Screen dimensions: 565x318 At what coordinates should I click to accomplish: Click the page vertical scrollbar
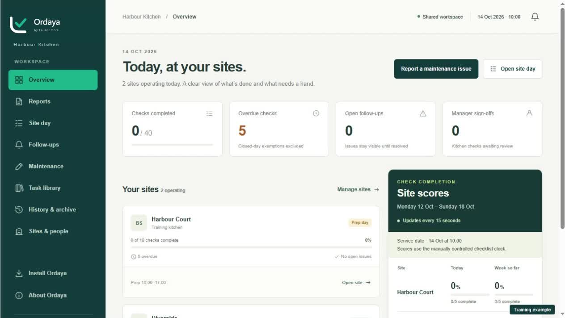point(562,118)
